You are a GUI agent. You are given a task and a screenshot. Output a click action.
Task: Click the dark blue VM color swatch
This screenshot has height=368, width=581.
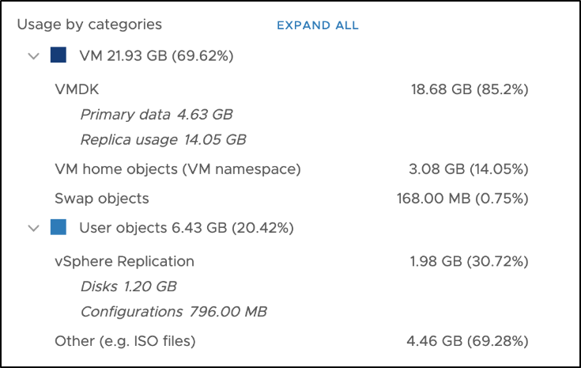(x=58, y=55)
